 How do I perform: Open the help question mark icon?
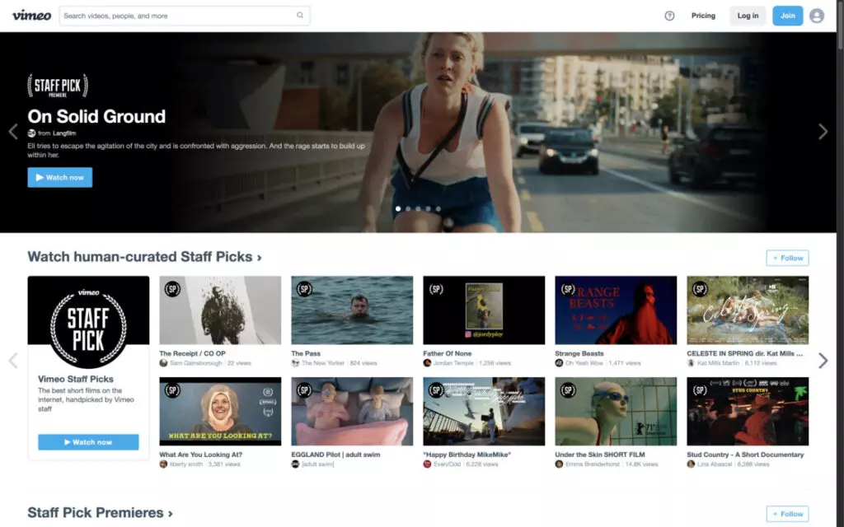[669, 16]
